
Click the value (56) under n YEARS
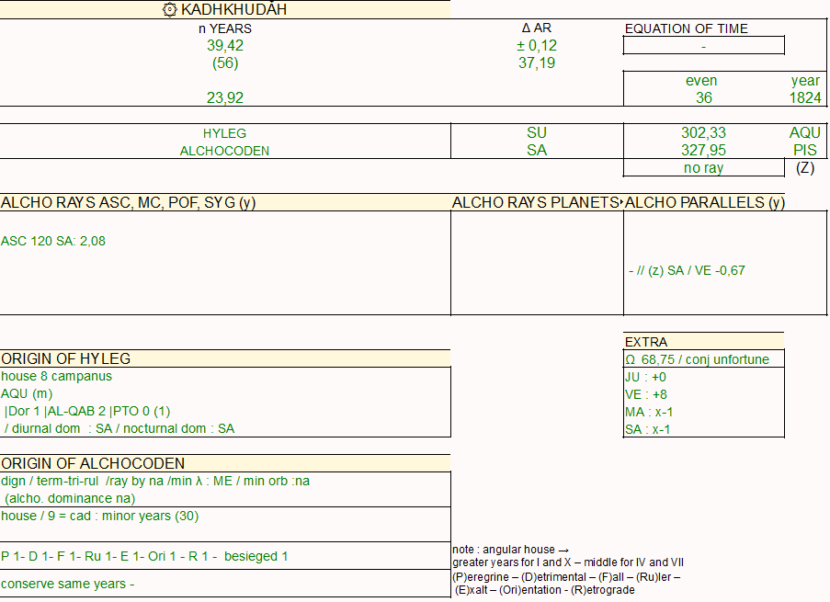[x=225, y=63]
